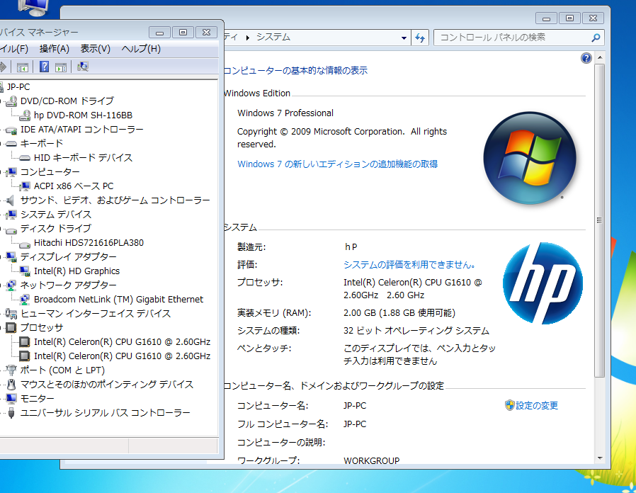Click the DVD/CD-ROM drive category icon
The width and height of the screenshot is (636, 493).
pos(11,101)
